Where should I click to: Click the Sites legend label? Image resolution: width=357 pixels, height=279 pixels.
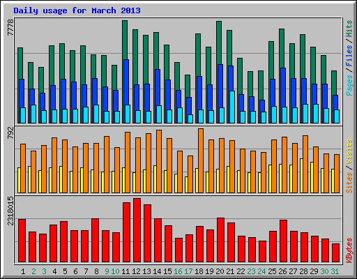click(x=349, y=183)
